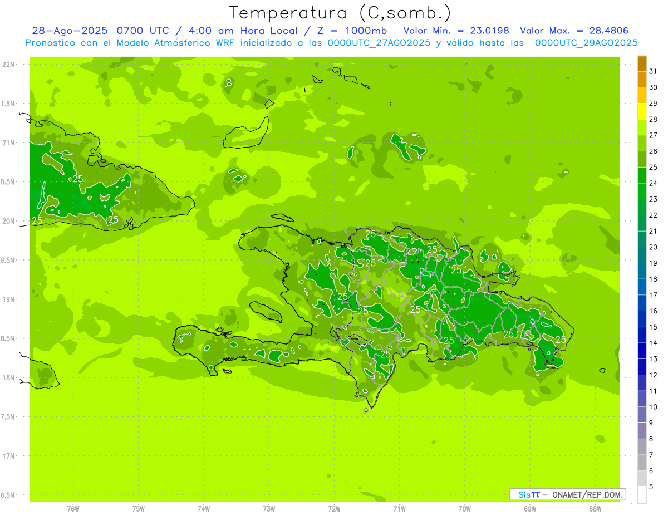
Task: Select the 'Z = 1000mb' level text
Action: point(351,31)
